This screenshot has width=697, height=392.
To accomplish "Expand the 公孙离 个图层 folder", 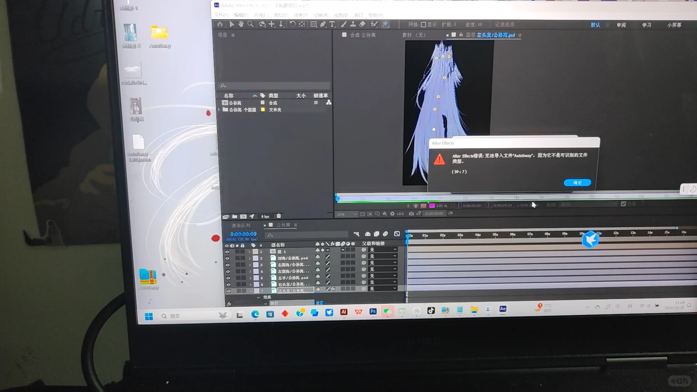I will click(x=219, y=110).
